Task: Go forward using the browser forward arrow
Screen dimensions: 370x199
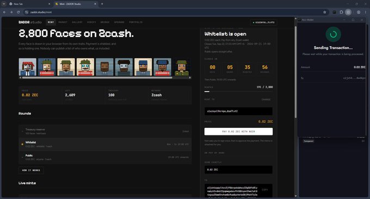Action: (11, 12)
